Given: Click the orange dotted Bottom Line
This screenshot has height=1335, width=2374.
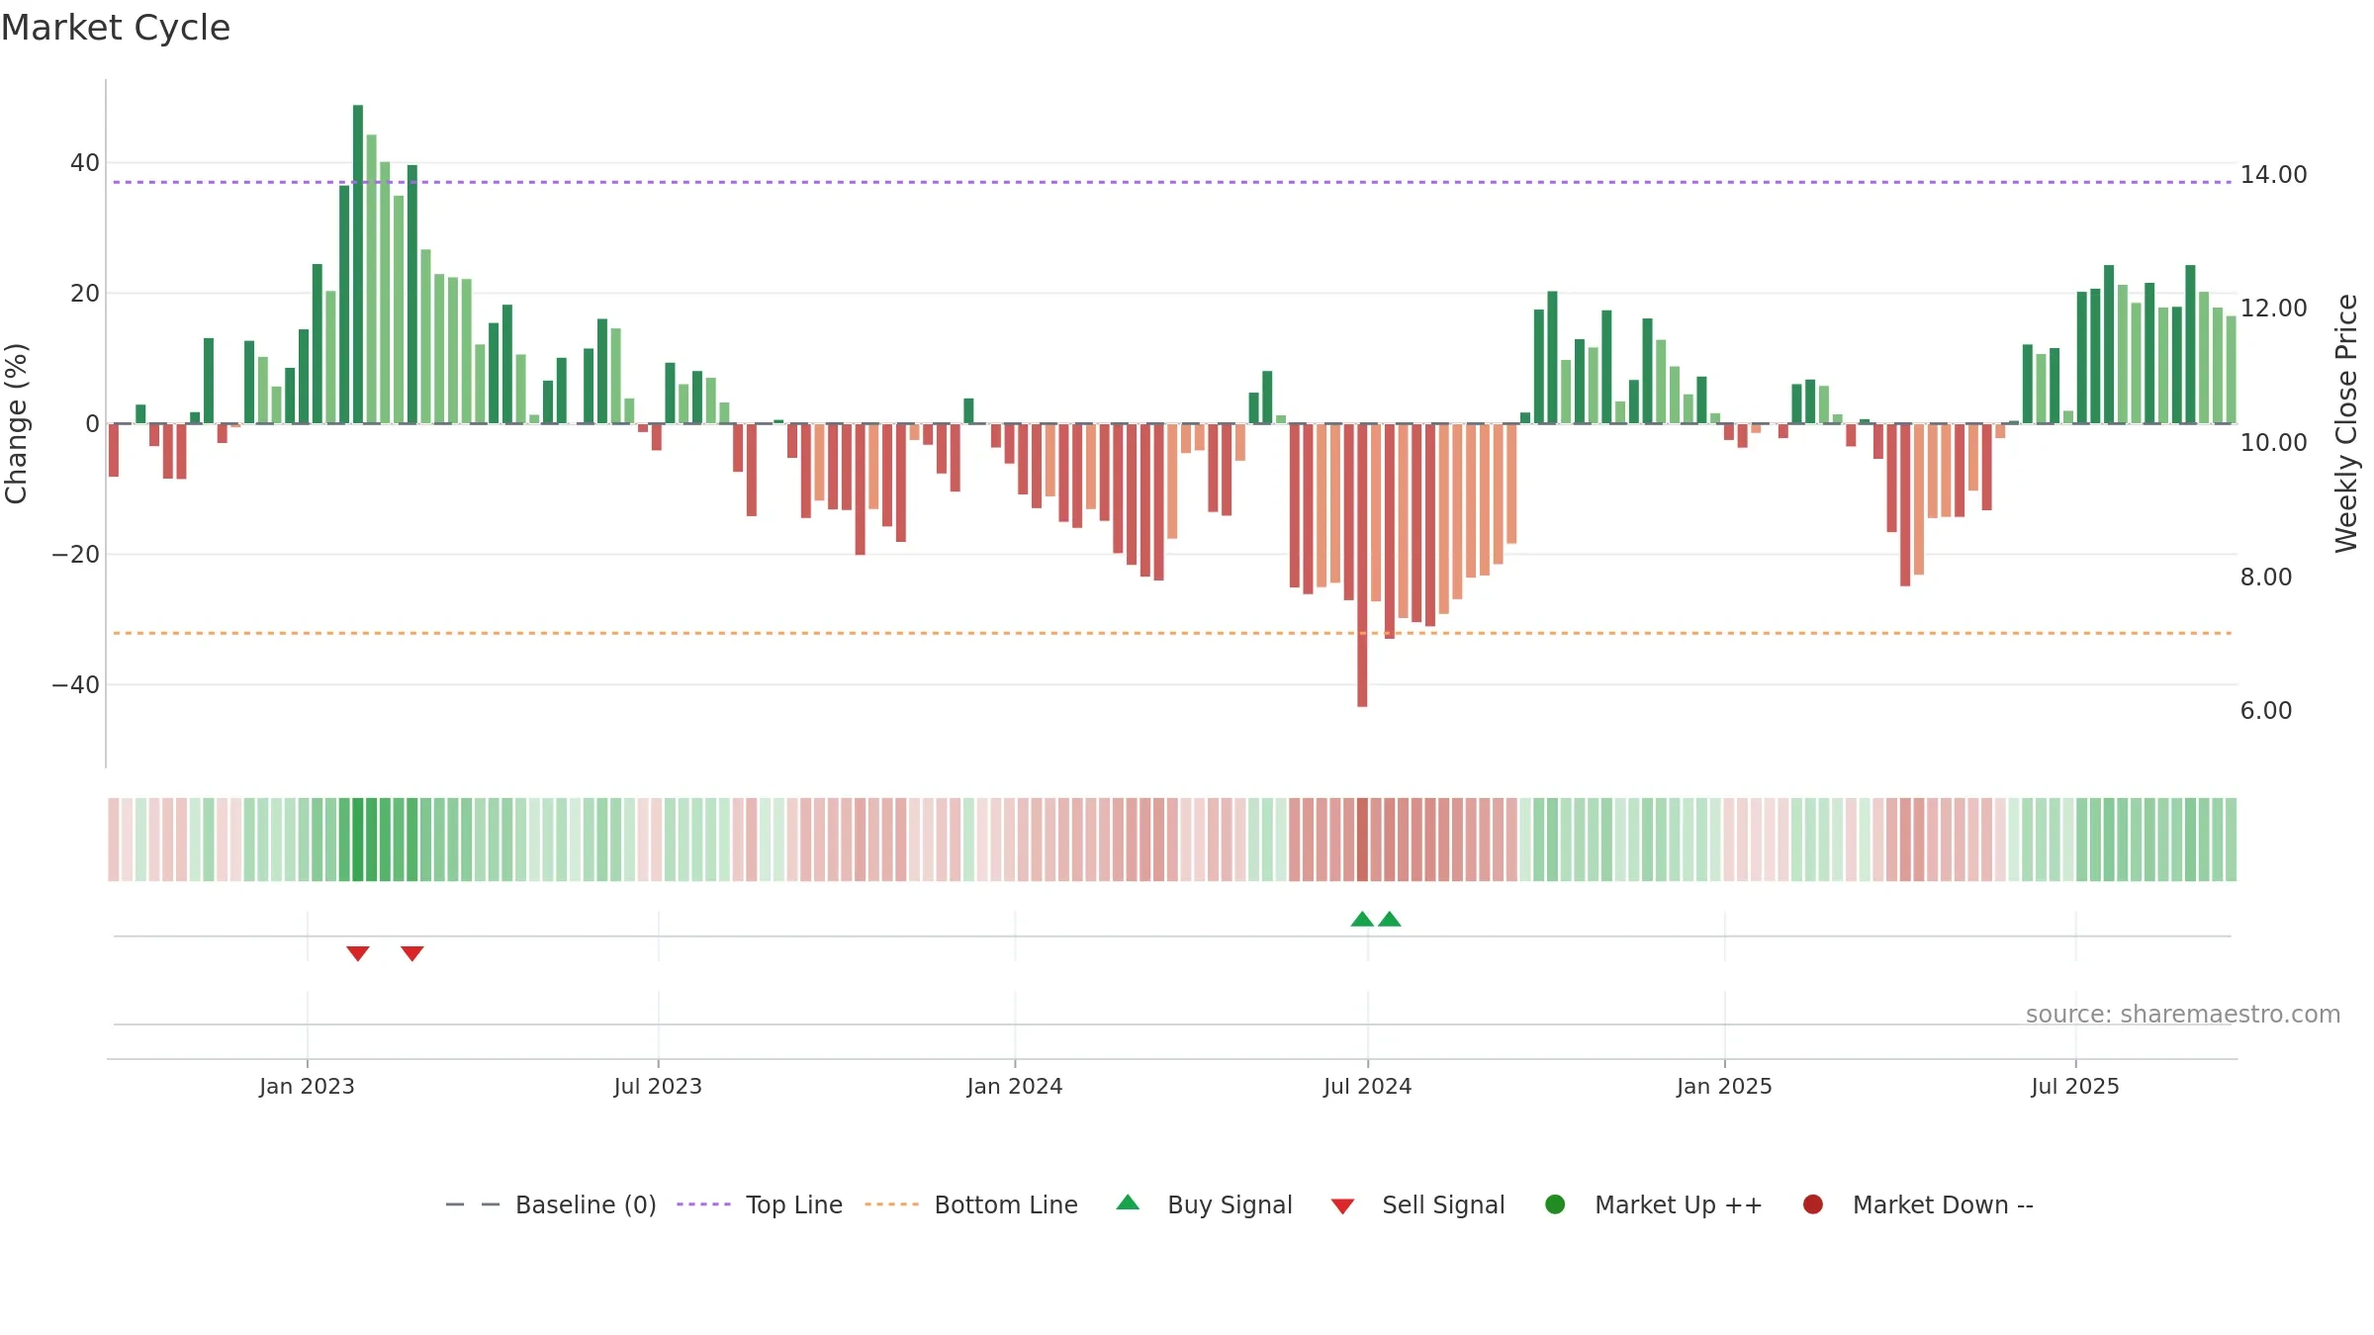Looking at the screenshot, I should pos(1172,633).
